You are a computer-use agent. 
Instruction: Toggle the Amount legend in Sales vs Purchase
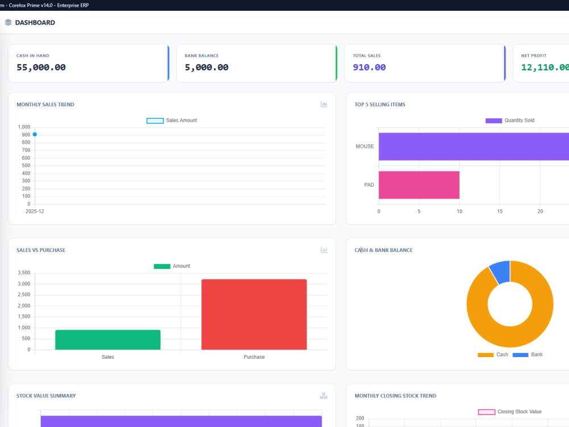172,266
